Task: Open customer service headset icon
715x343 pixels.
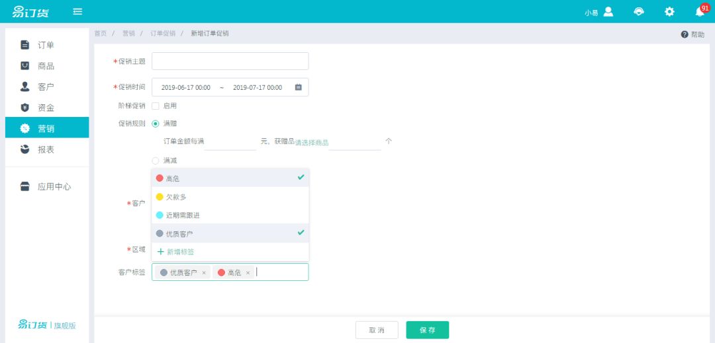Action: click(x=639, y=12)
